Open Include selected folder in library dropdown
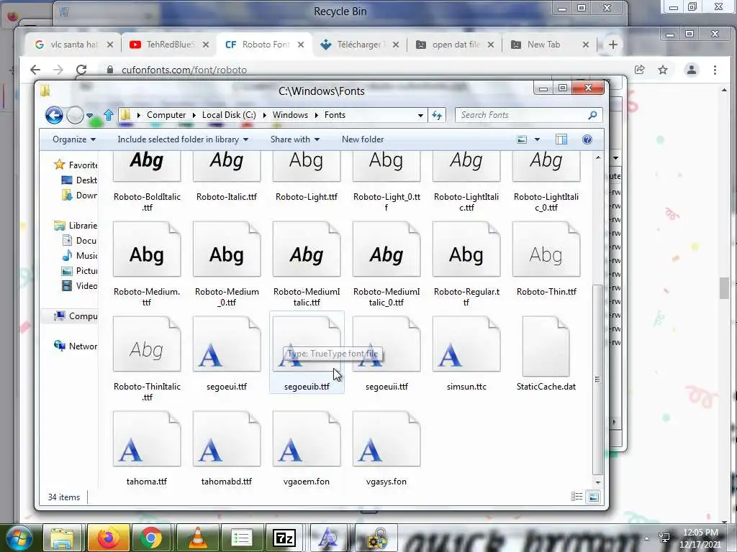737x552 pixels. (x=183, y=139)
